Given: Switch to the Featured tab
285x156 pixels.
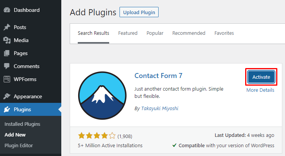Looking at the screenshot, I should (128, 33).
